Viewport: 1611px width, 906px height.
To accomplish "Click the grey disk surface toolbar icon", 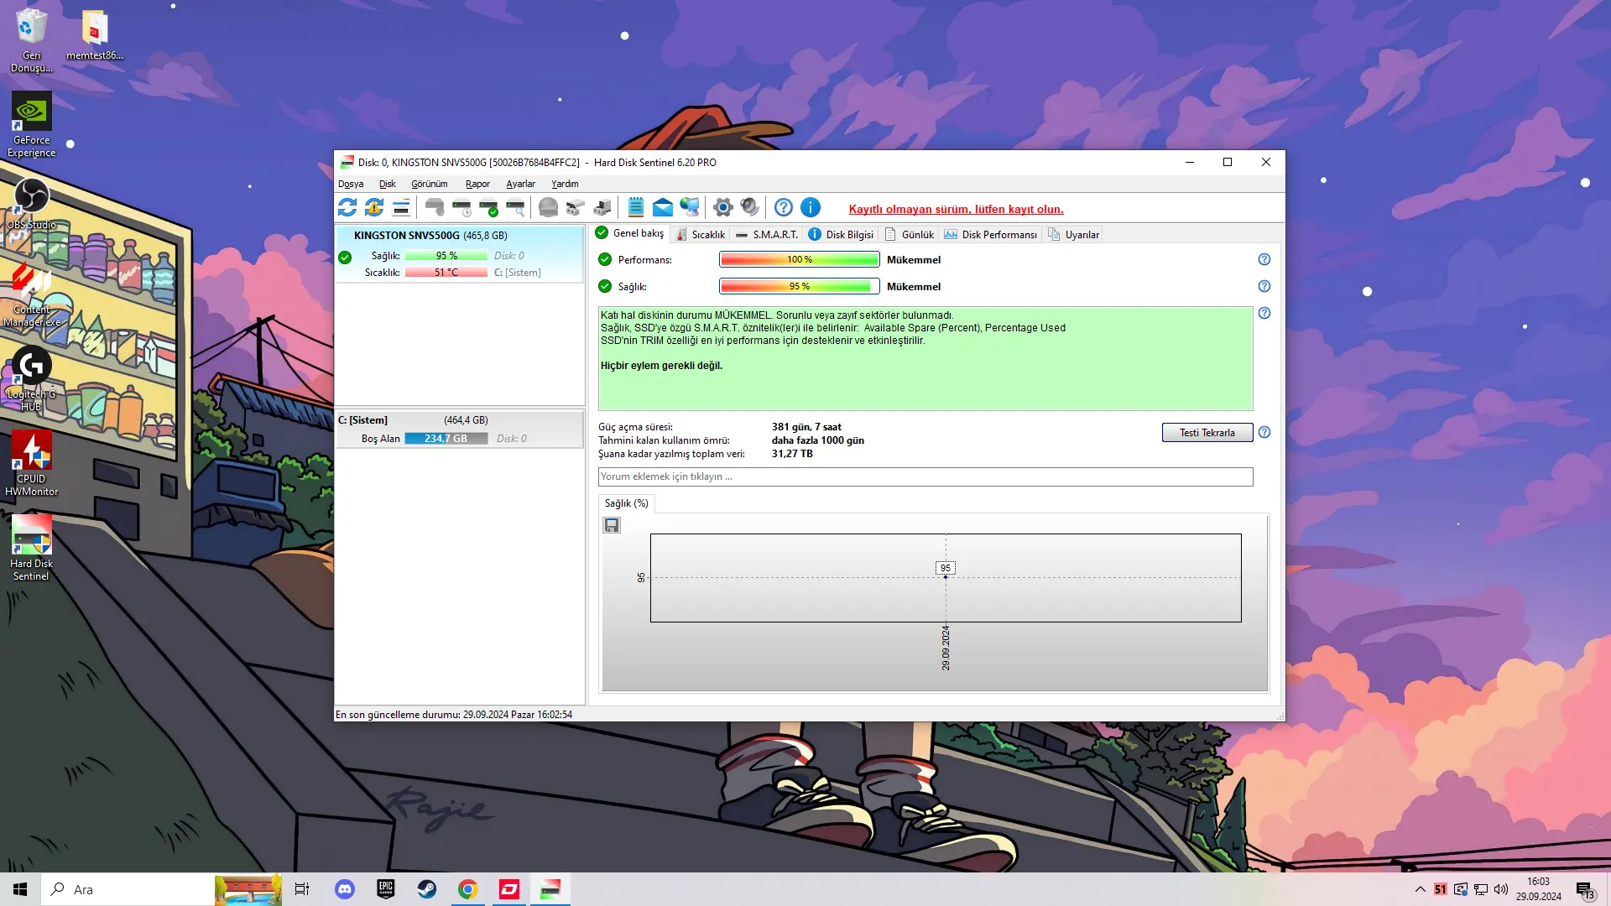I will [548, 207].
